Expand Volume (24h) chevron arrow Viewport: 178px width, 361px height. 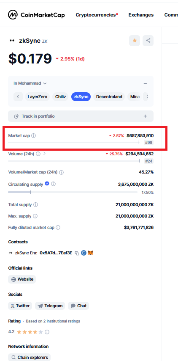click(x=44, y=153)
